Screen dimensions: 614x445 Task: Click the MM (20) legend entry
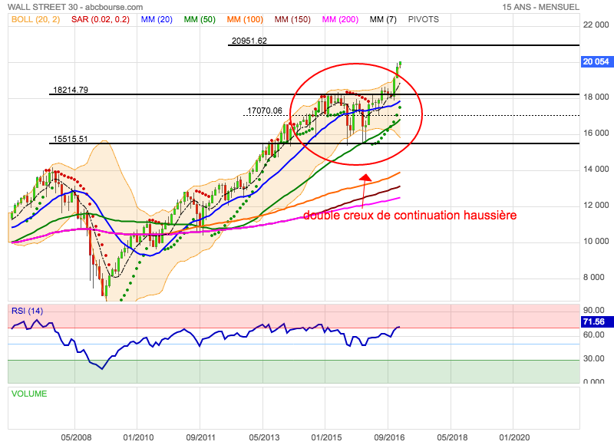click(157, 19)
